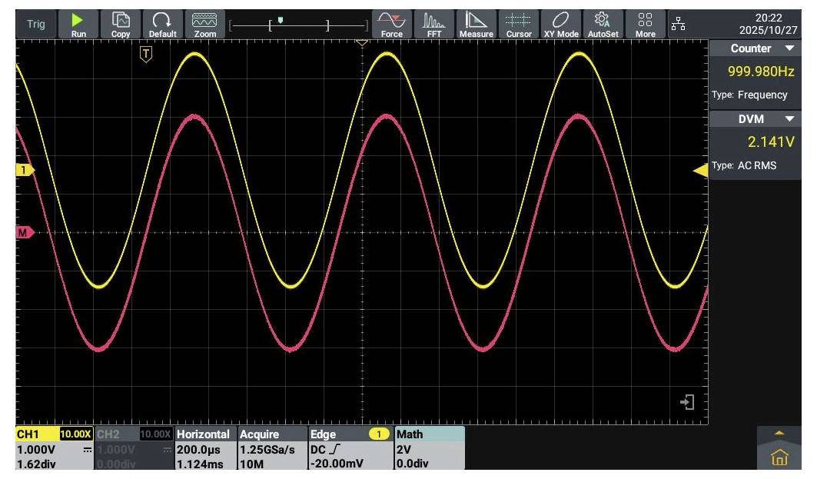817x479 pixels.
Task: Open the FFT spectrum function
Action: click(x=434, y=24)
